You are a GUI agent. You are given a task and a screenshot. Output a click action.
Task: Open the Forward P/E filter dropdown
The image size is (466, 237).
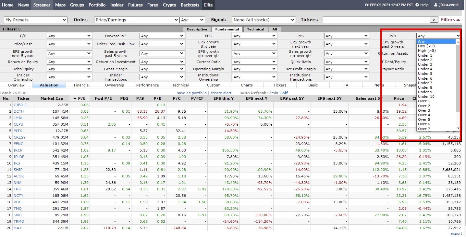(x=162, y=36)
